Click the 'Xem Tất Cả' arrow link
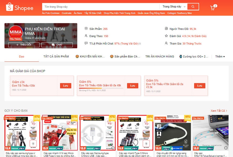233x157 pixels. click(x=219, y=111)
